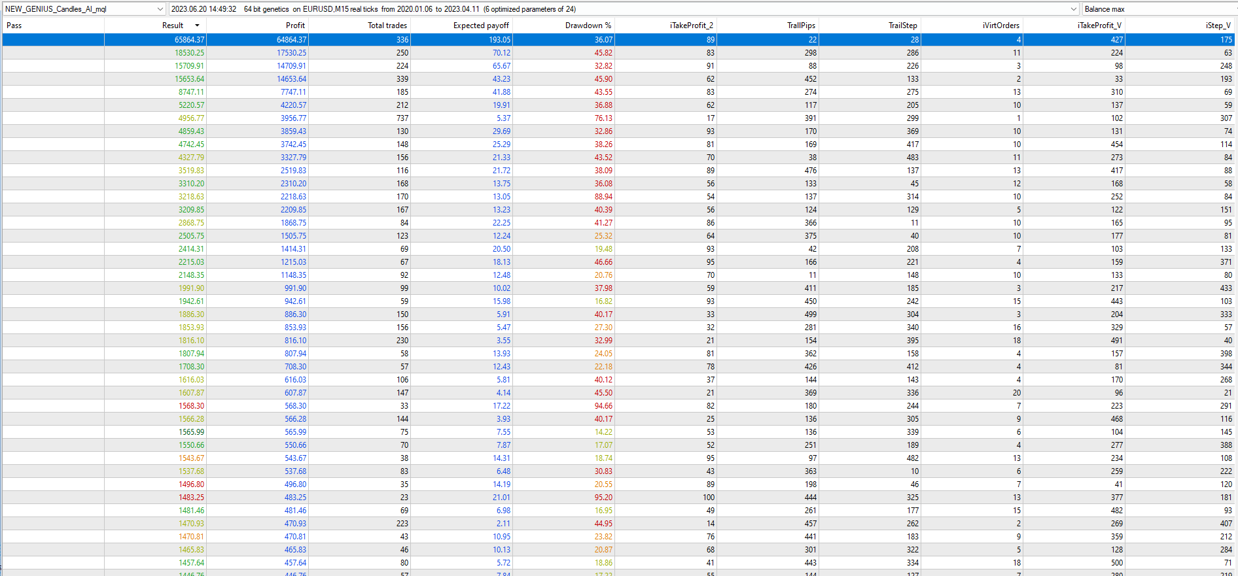Select result cell 4859.43
The height and width of the screenshot is (576, 1238).
[x=191, y=131]
